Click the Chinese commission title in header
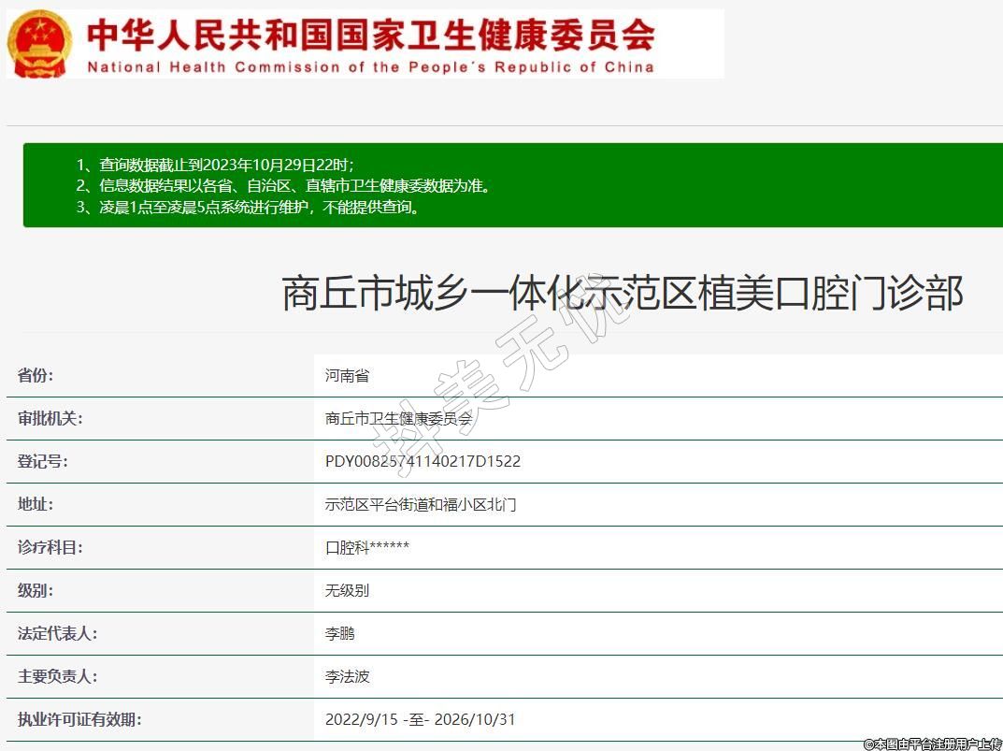This screenshot has height=751, width=1003. pos(370,34)
